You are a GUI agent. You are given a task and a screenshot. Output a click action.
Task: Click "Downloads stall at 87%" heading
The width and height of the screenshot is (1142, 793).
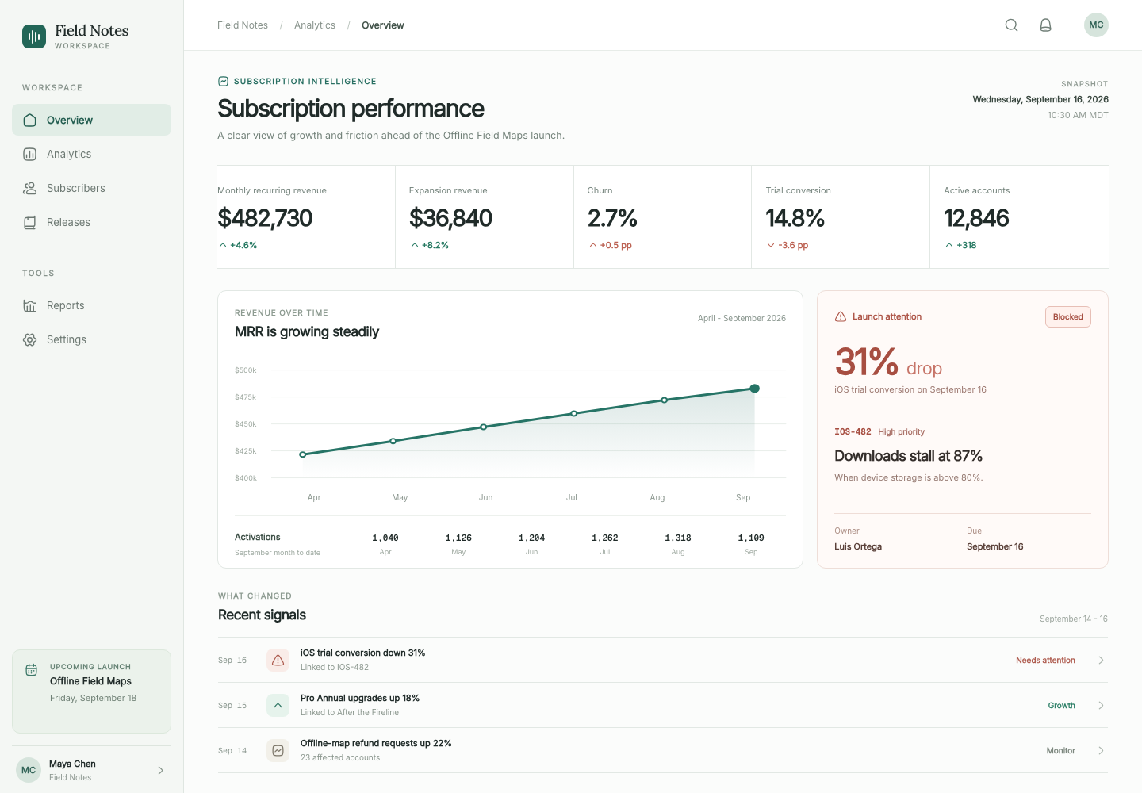point(908,456)
